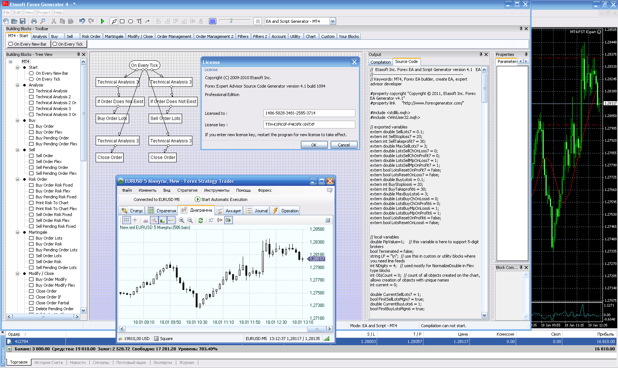Click the green Run/Compile play icon
Image resolution: width=618 pixels, height=368 pixels.
click(x=102, y=21)
